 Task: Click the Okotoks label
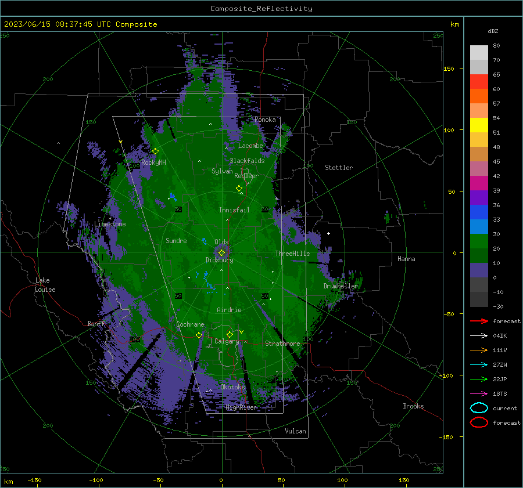[x=233, y=387]
